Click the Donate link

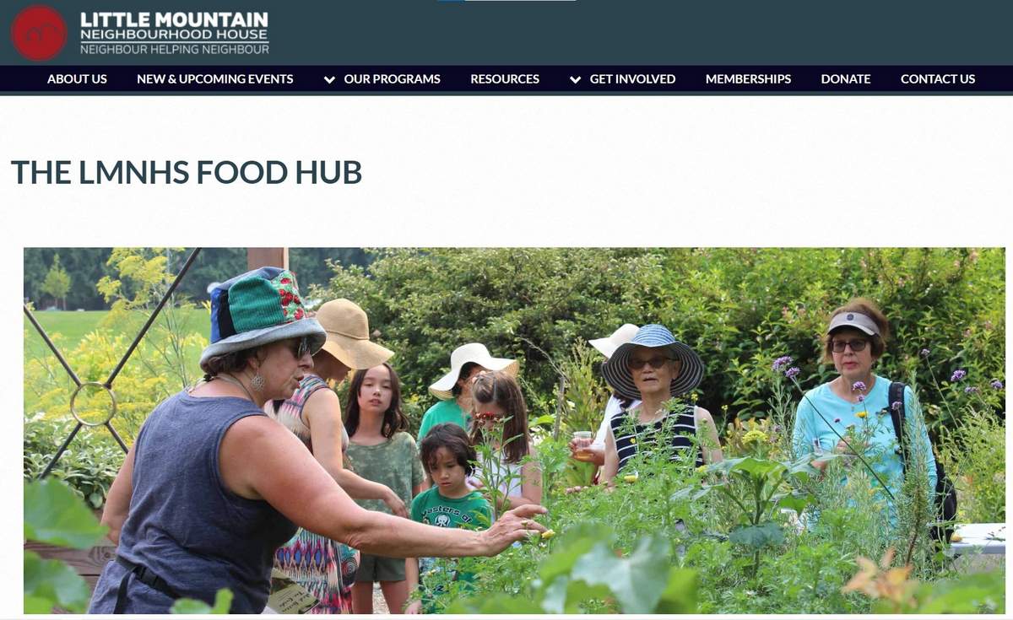click(x=846, y=78)
